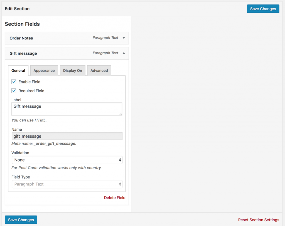The width and height of the screenshot is (285, 226).
Task: Open the Display On tab
Action: [73, 70]
